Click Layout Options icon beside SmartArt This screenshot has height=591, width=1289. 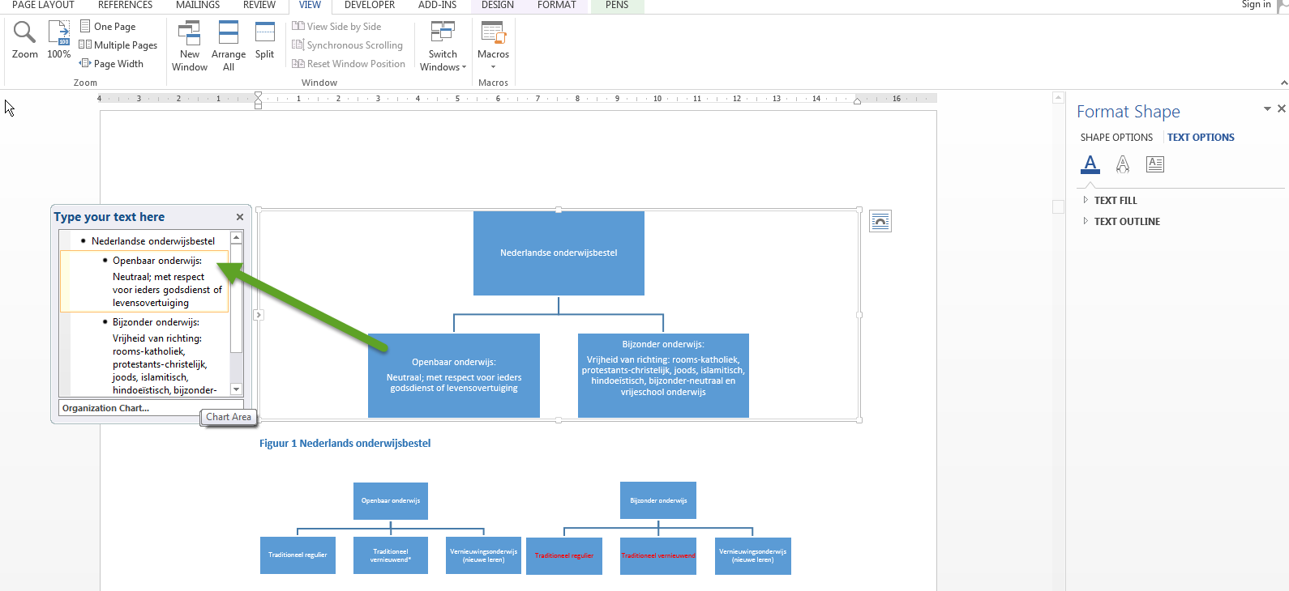coord(880,221)
